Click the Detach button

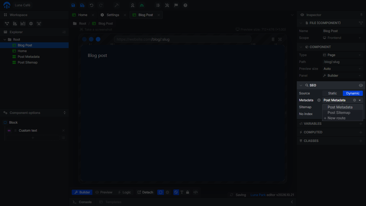145,192
